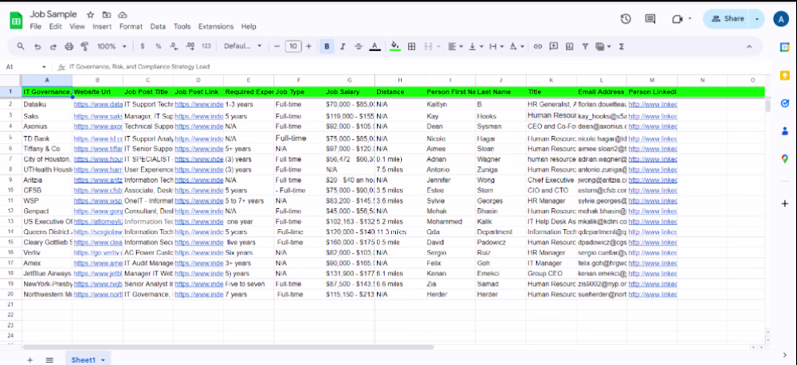This screenshot has width=797, height=365.
Task: Add a new sheet
Action: tap(29, 360)
